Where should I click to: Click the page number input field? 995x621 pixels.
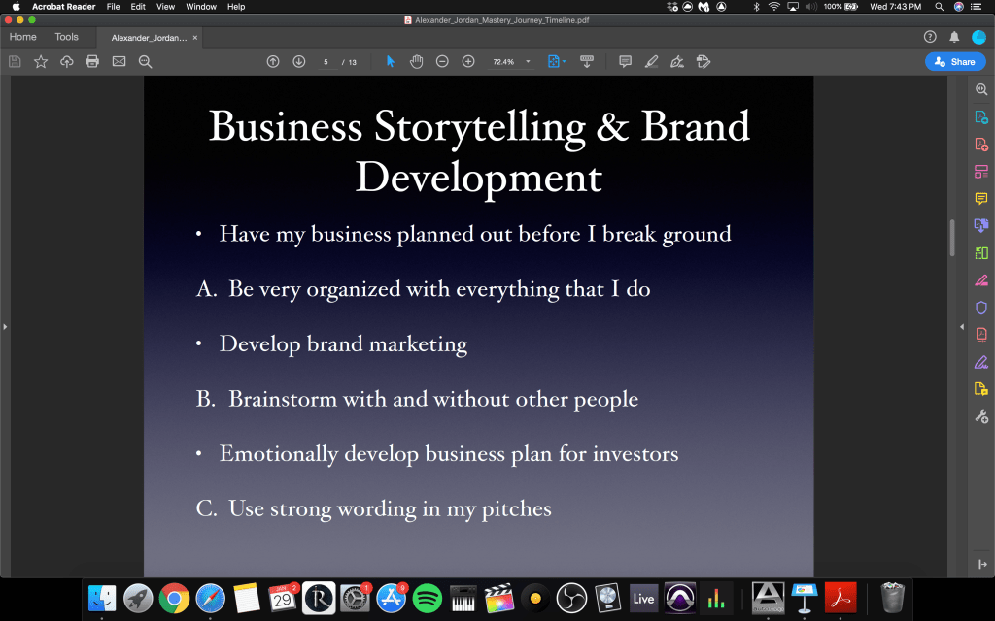pyautogui.click(x=326, y=62)
